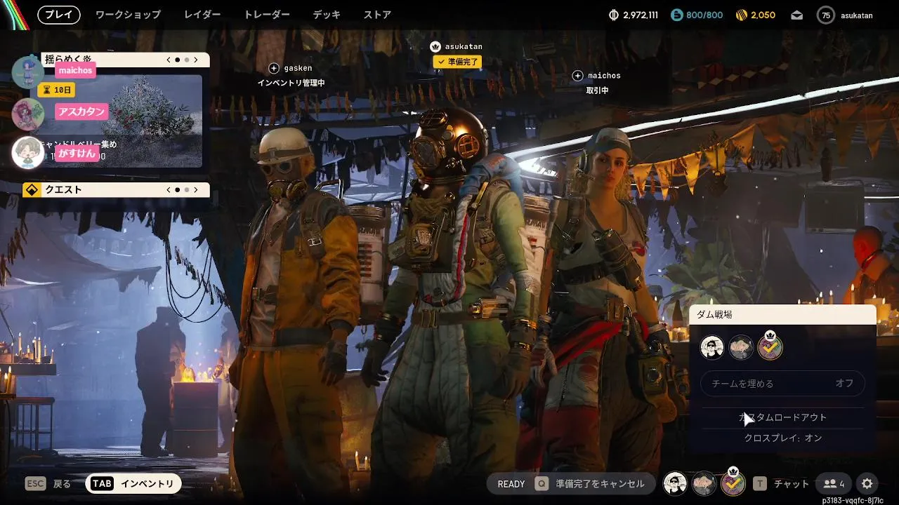Click the 準備完了 ready badge
This screenshot has height=505, width=899.
[x=457, y=62]
